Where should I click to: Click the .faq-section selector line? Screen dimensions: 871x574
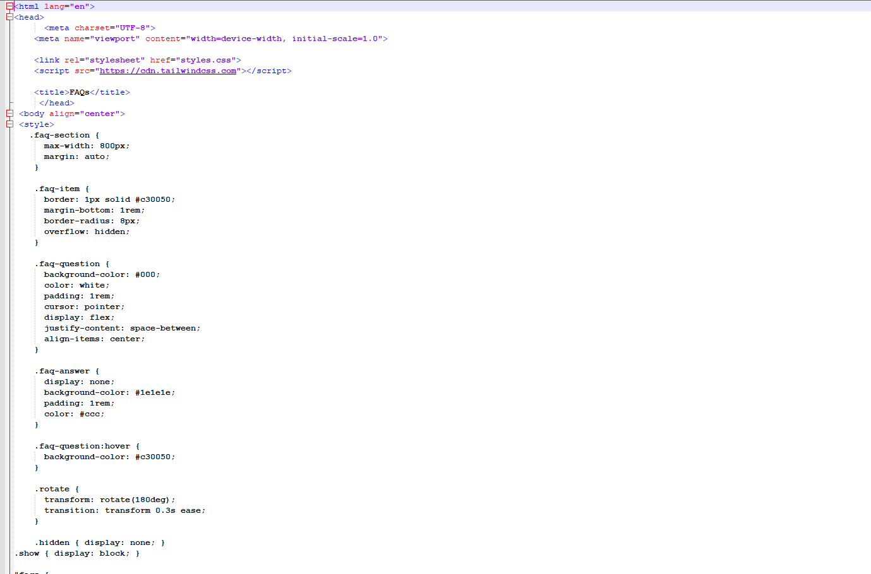(64, 135)
